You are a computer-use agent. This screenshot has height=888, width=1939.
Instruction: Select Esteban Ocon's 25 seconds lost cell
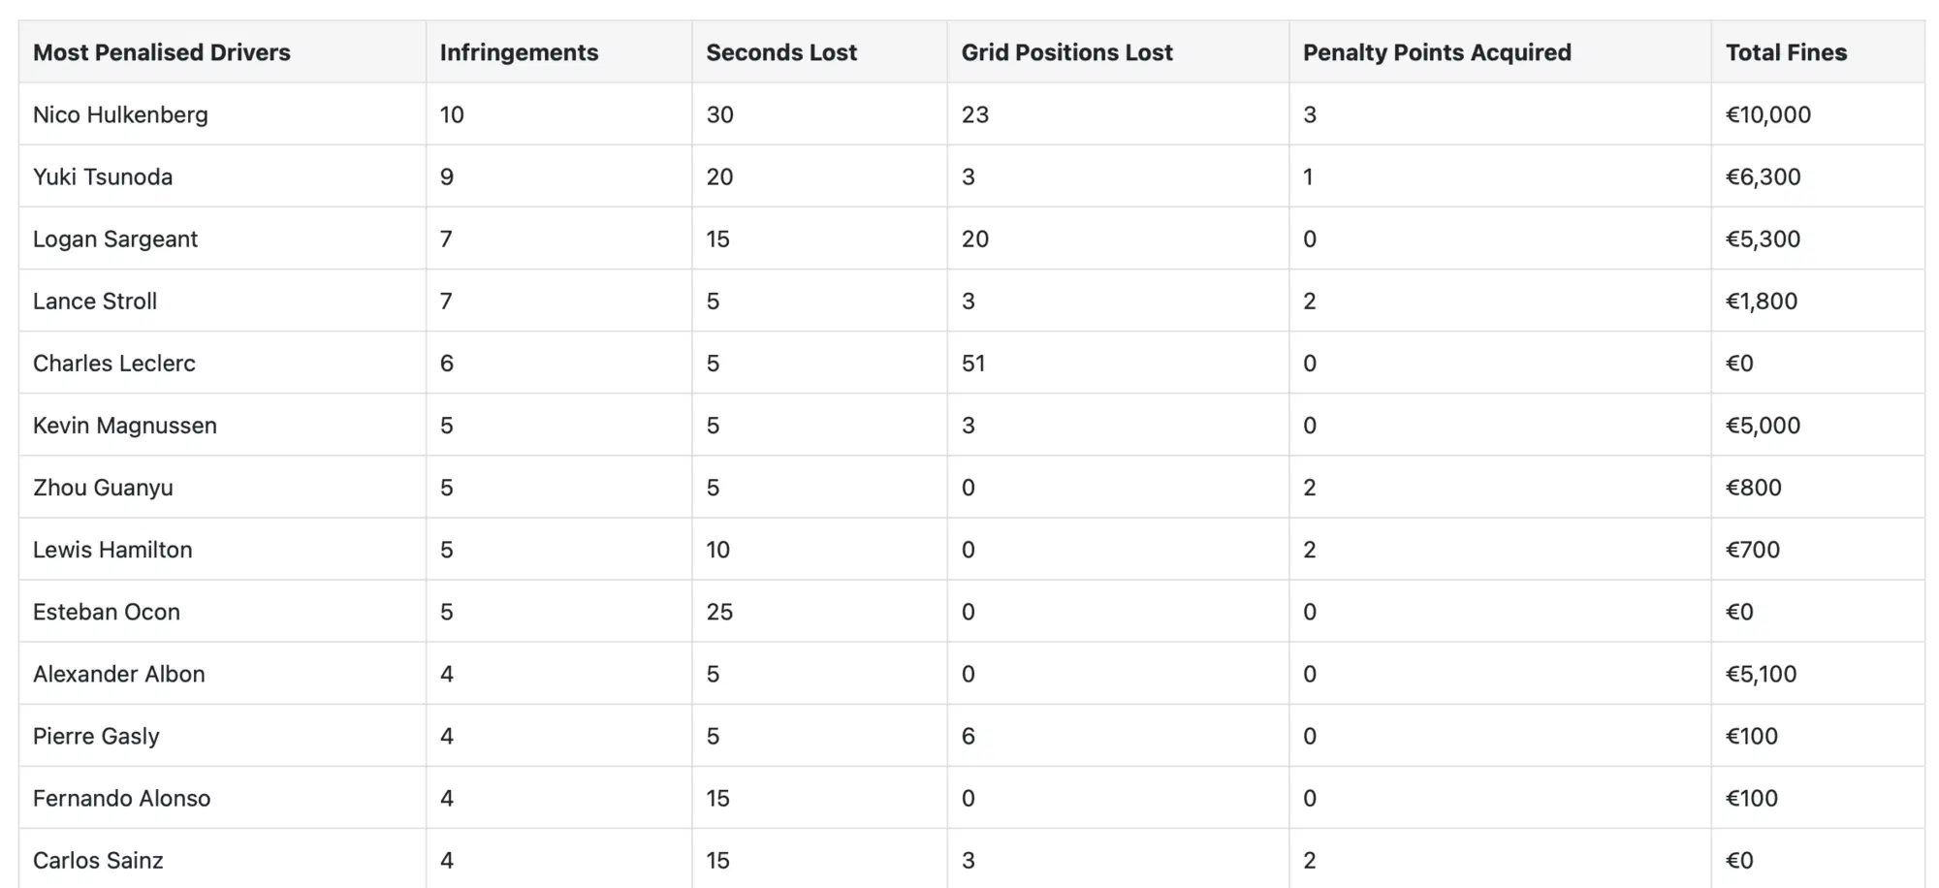pos(719,611)
